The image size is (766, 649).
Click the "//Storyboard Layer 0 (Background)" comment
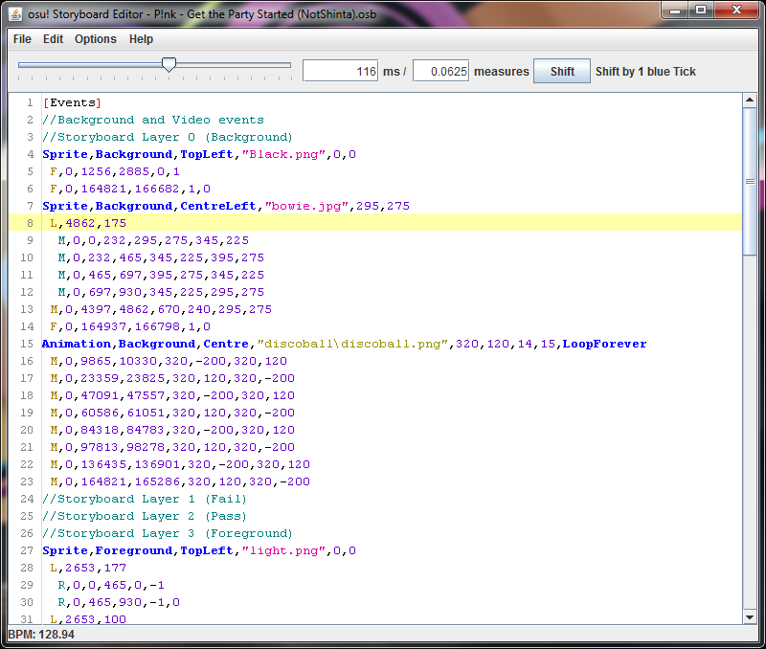coord(167,137)
